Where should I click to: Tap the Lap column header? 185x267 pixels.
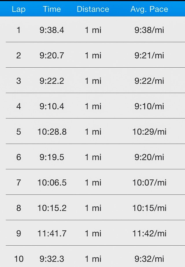tap(18, 9)
